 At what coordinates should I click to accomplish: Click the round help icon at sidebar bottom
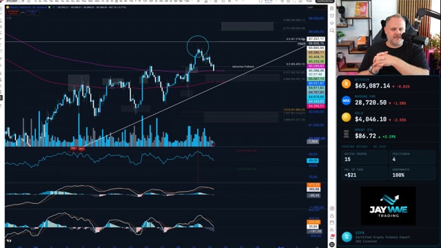point(332,245)
